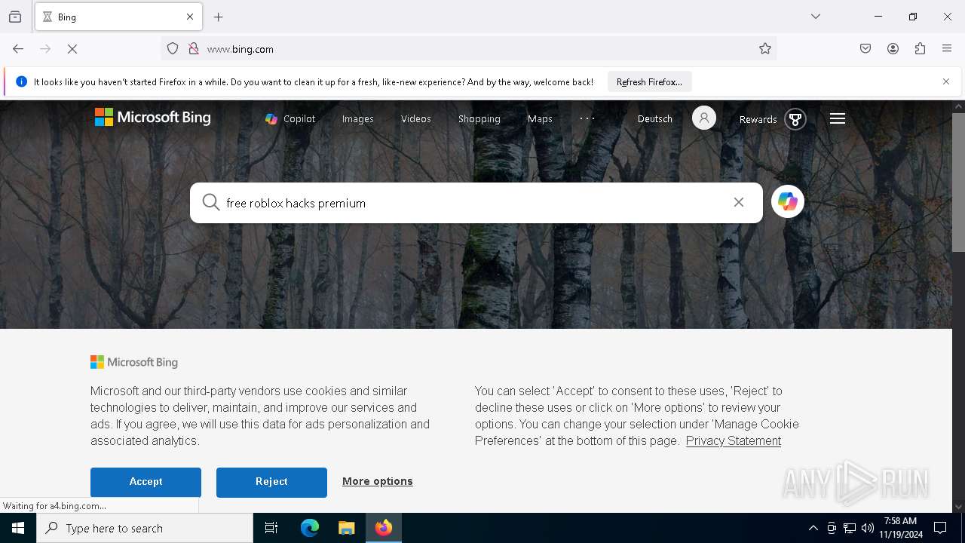This screenshot has height=543, width=965.
Task: Open the clock showing 7:58 AM
Action: point(900,528)
